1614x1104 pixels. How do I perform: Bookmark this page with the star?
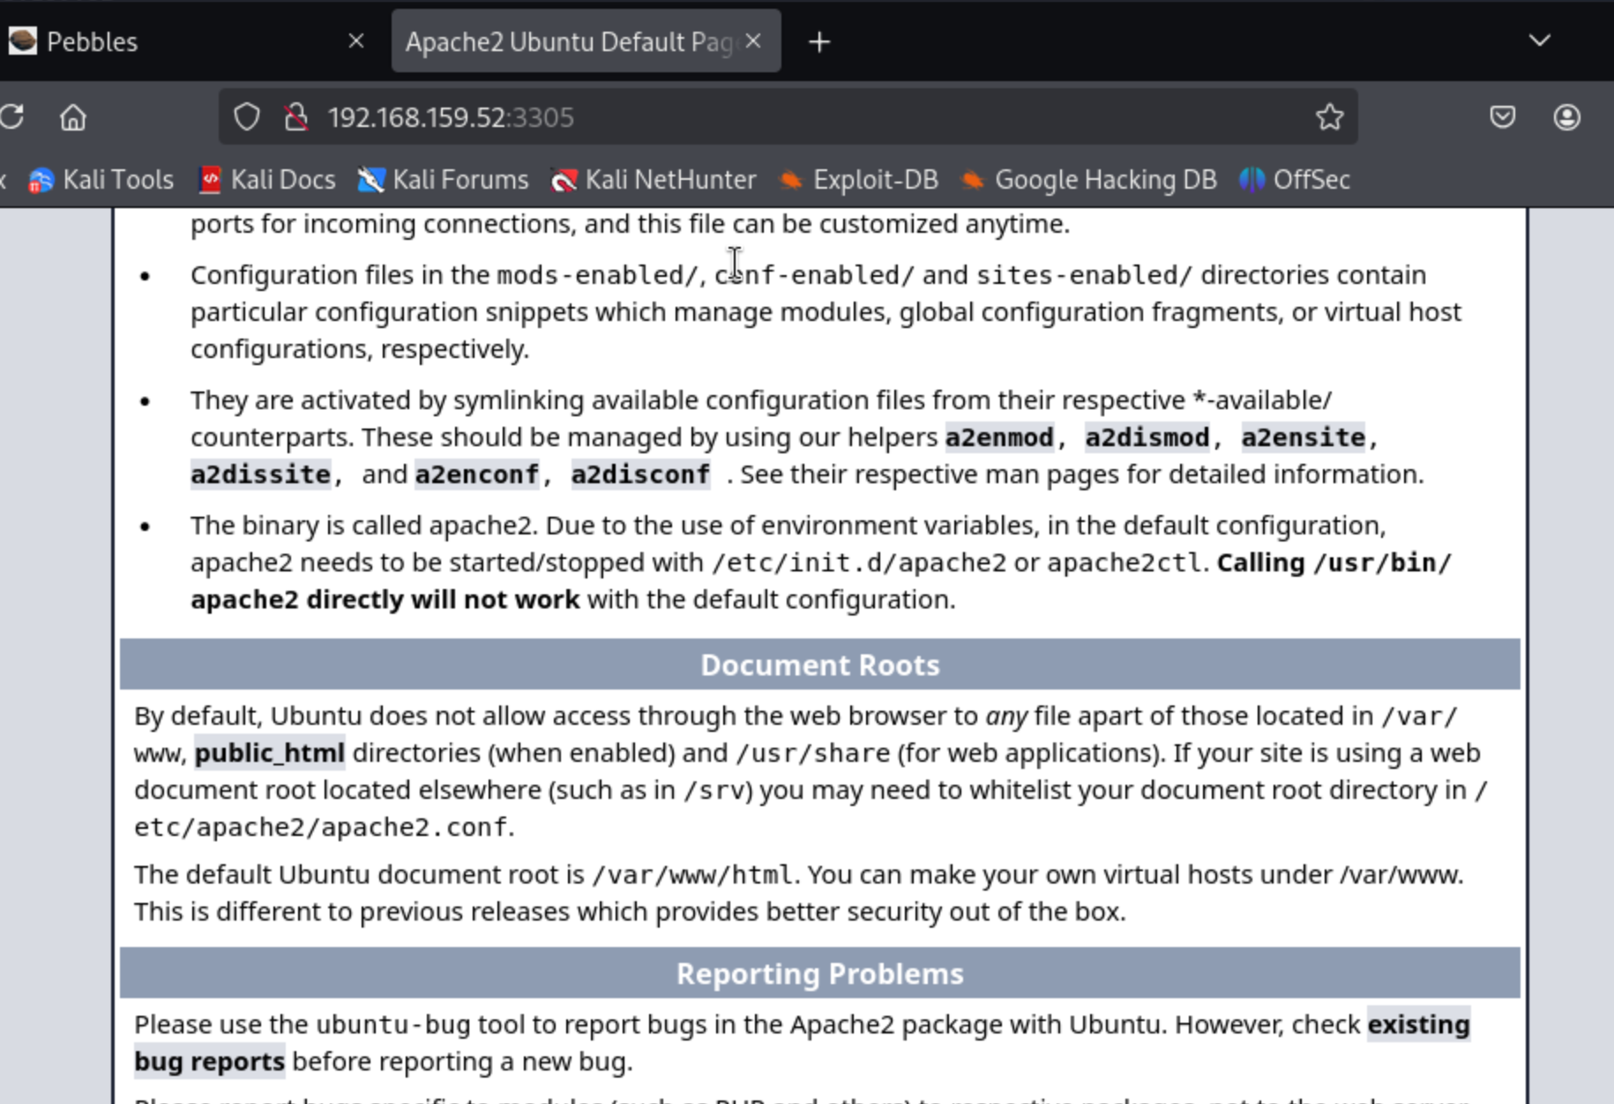(1329, 117)
